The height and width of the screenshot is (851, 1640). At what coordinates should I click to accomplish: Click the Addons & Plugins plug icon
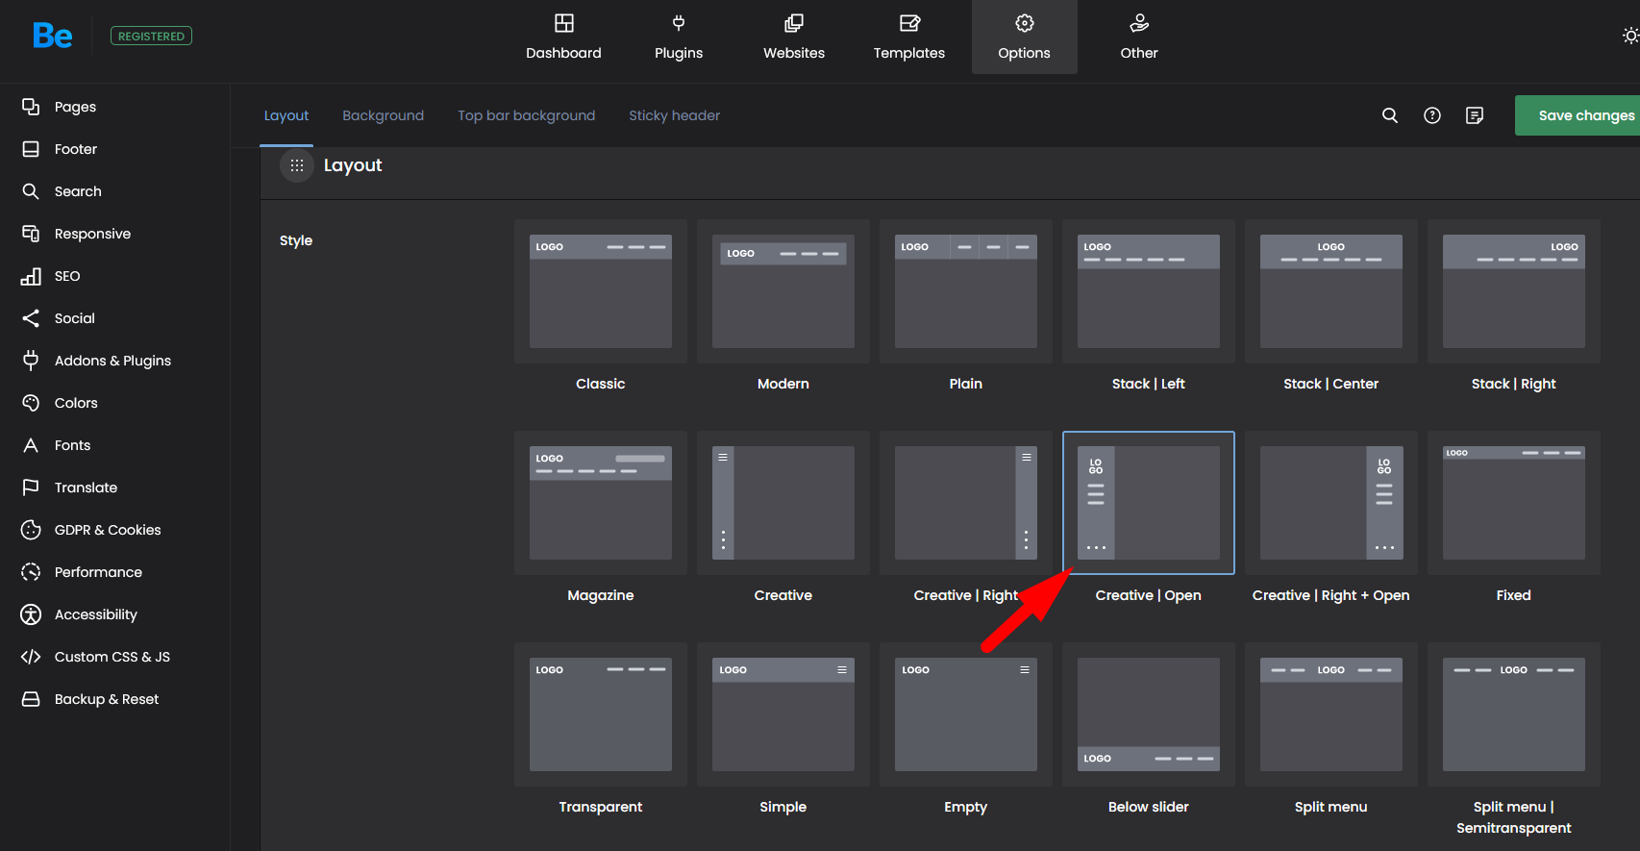[x=31, y=361]
